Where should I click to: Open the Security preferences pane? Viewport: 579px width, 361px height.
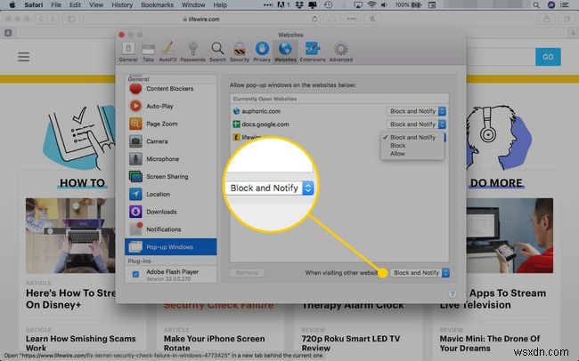(240, 52)
